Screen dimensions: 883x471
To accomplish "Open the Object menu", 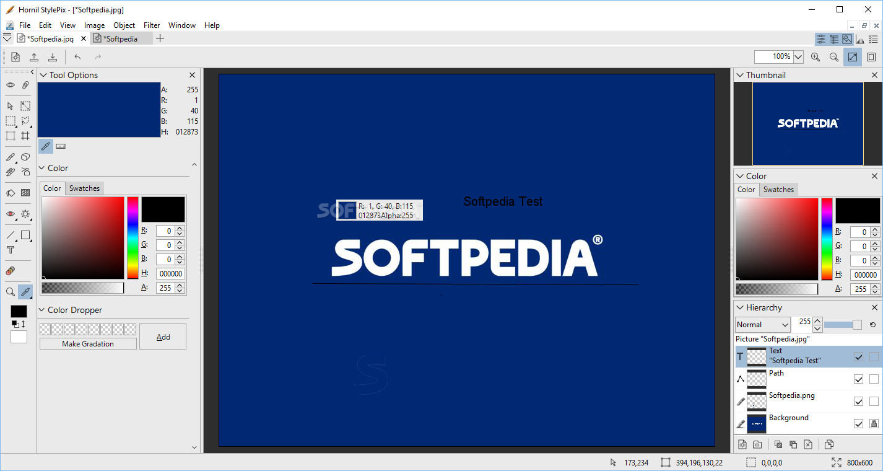I will point(124,25).
